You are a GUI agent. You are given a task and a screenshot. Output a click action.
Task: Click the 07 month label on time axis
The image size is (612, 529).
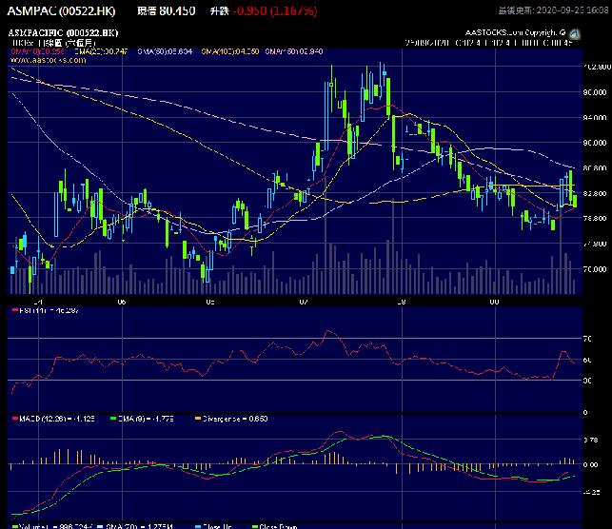[304, 302]
